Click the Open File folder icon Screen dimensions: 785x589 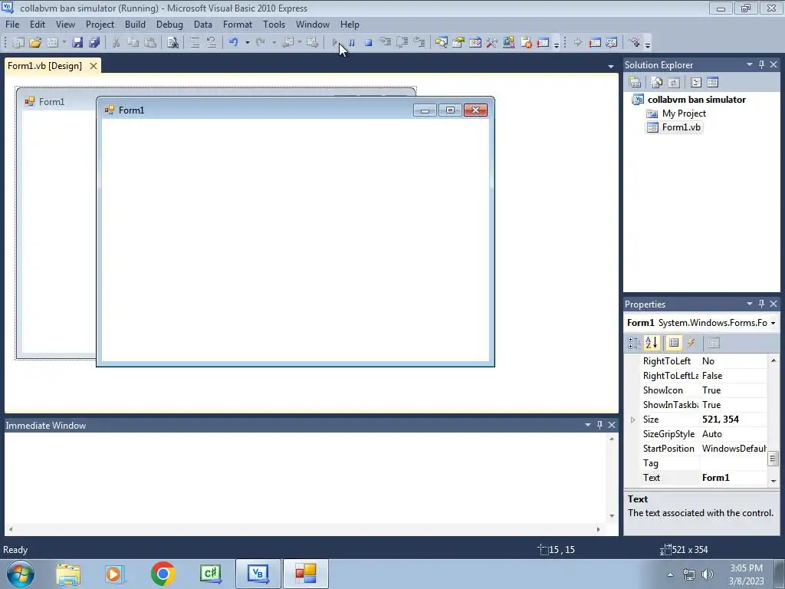[35, 43]
